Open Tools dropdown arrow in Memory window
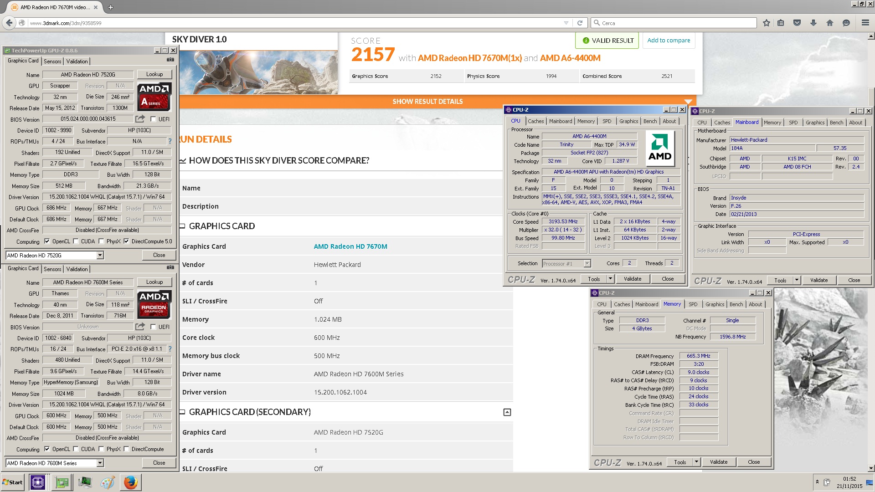 click(x=696, y=462)
